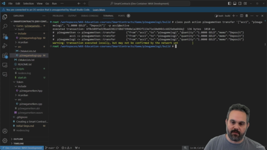Open the Run menu
Viewport: 267px width, 150px height.
[54, 3]
